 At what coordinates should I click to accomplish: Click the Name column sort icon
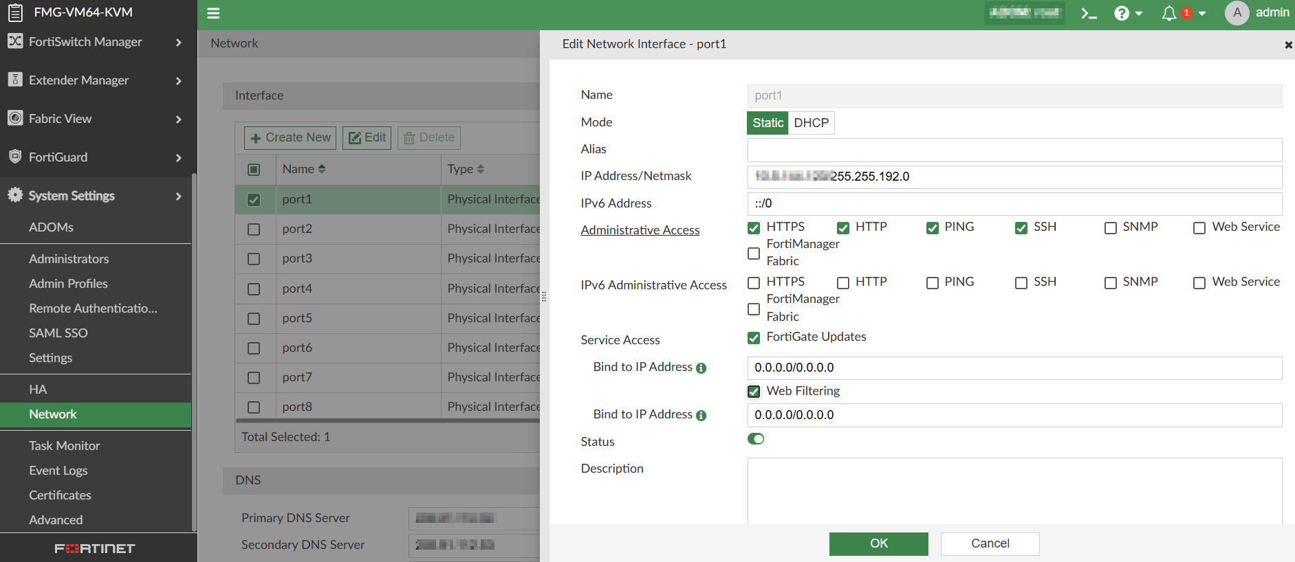click(x=322, y=169)
